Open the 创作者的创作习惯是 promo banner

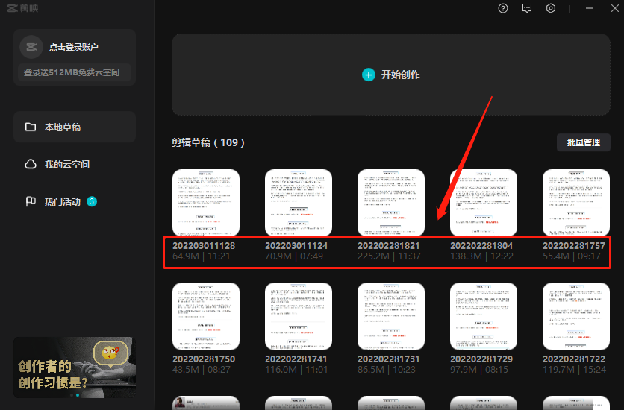(x=75, y=368)
